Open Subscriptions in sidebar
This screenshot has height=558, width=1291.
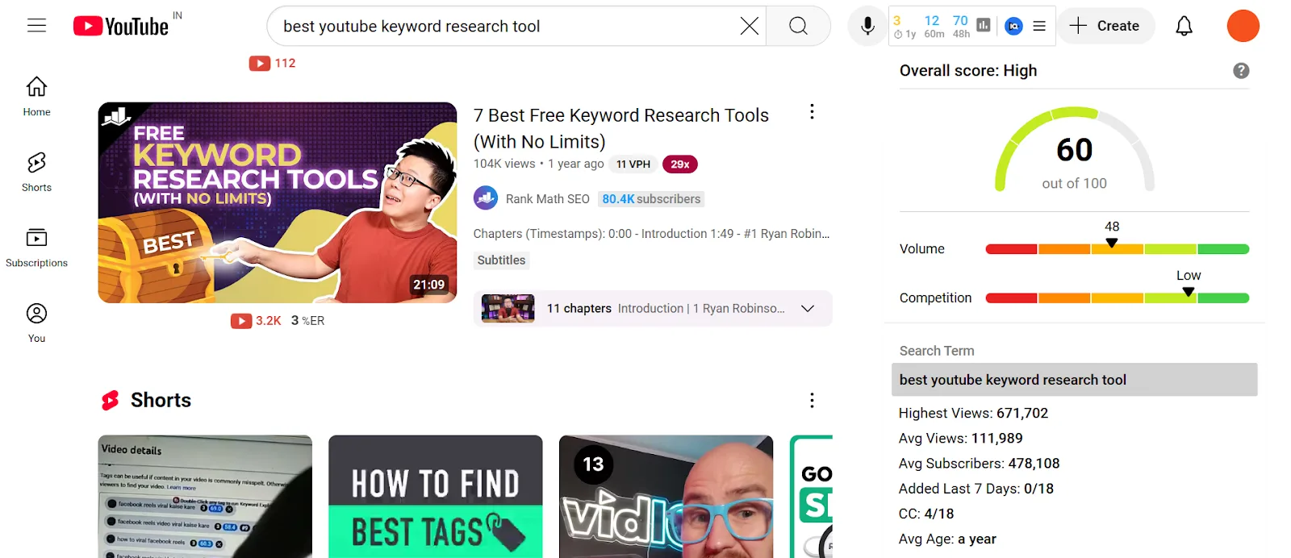[36, 248]
